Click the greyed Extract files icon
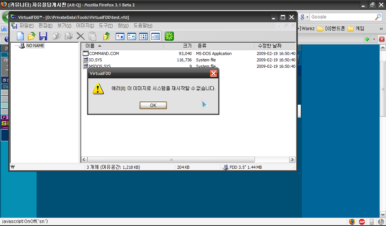 [x=57, y=37]
